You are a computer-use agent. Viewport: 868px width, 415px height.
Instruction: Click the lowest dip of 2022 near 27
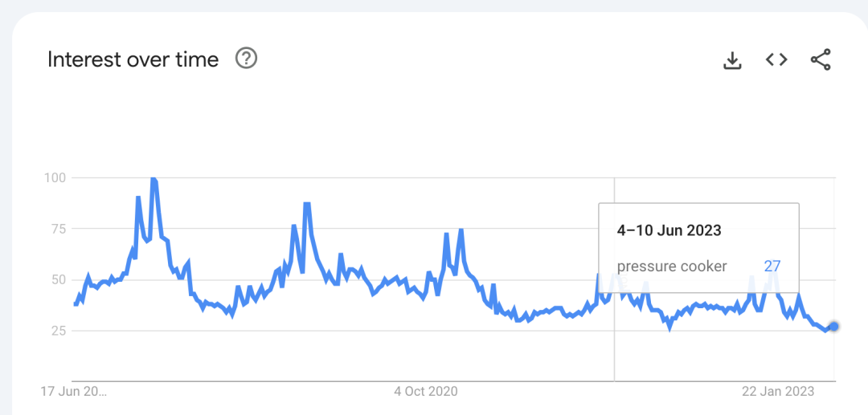[669, 327]
